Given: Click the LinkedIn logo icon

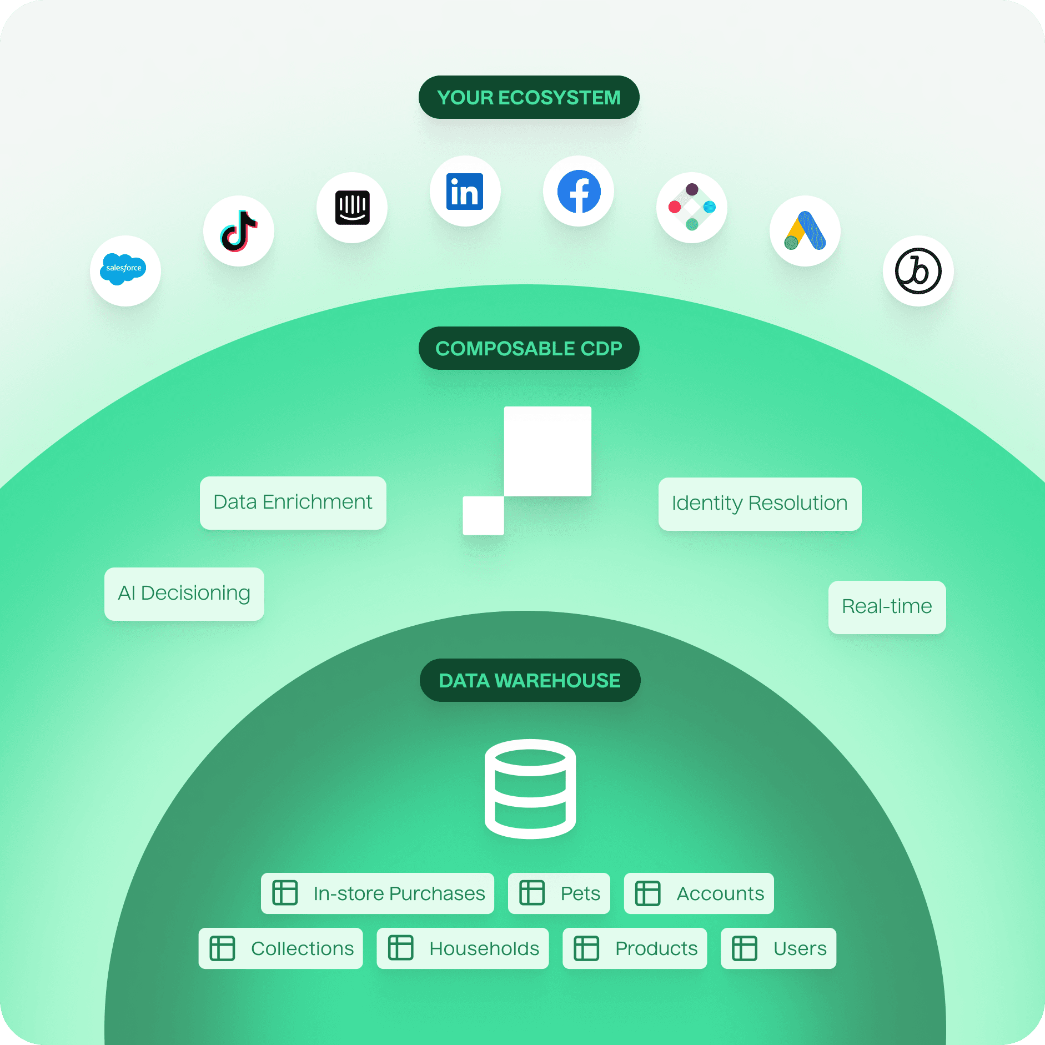Looking at the screenshot, I should (x=465, y=191).
